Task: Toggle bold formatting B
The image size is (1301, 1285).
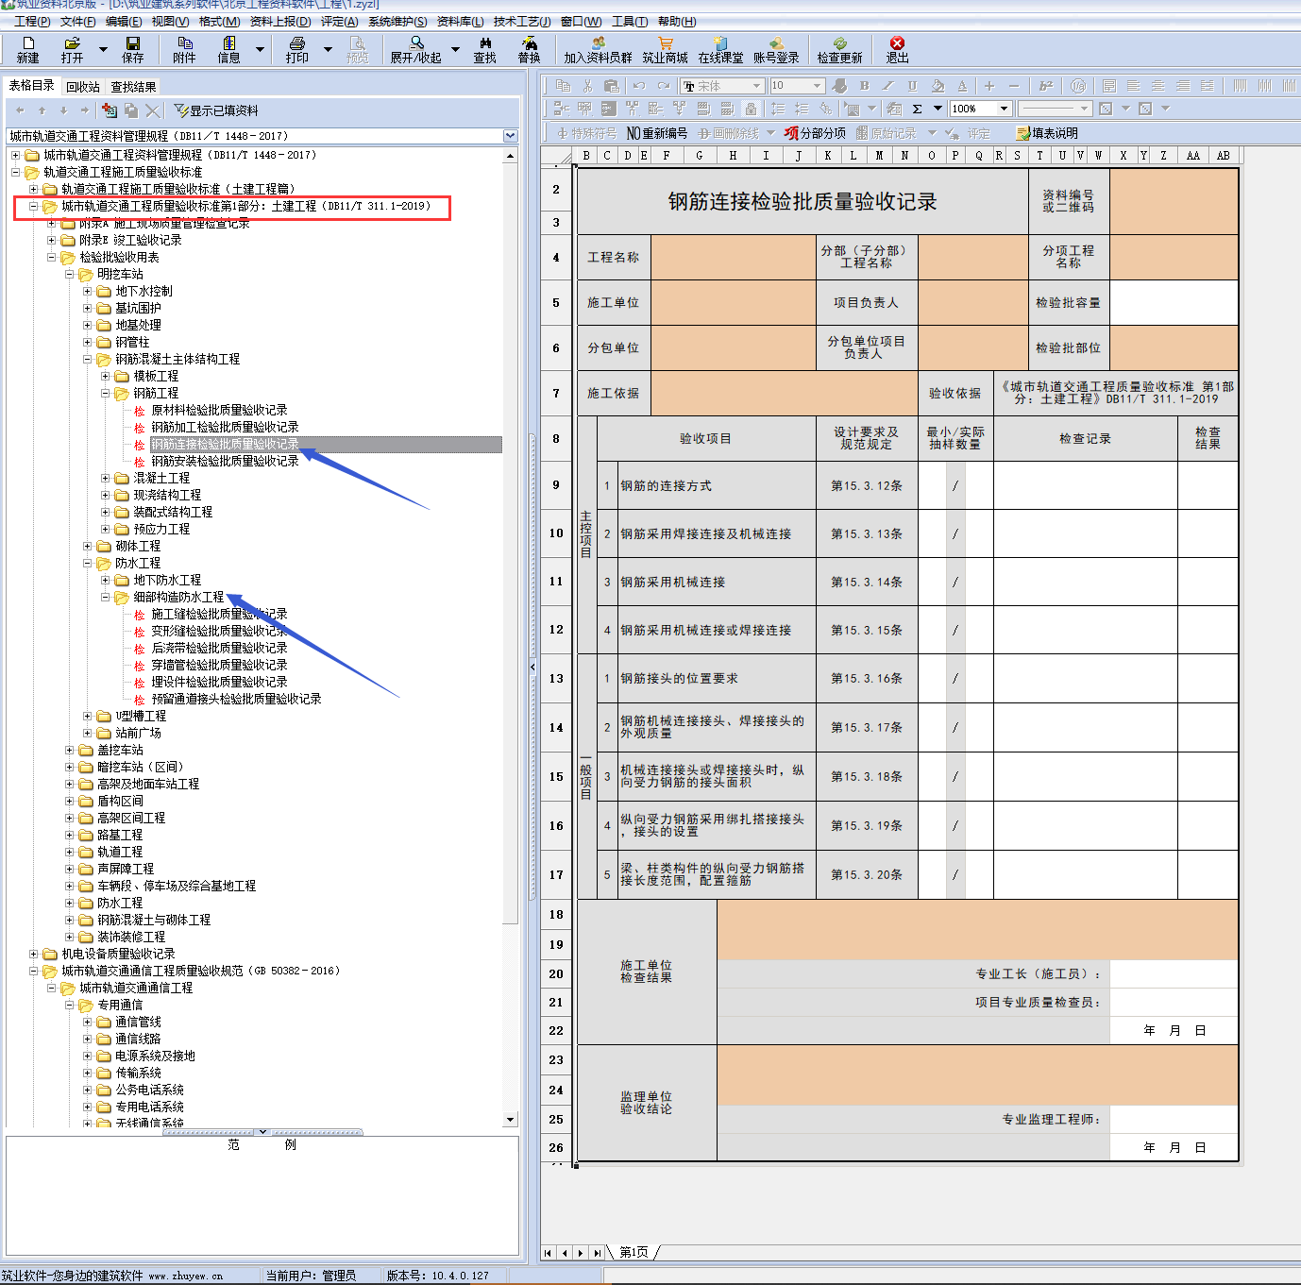Action: (864, 86)
